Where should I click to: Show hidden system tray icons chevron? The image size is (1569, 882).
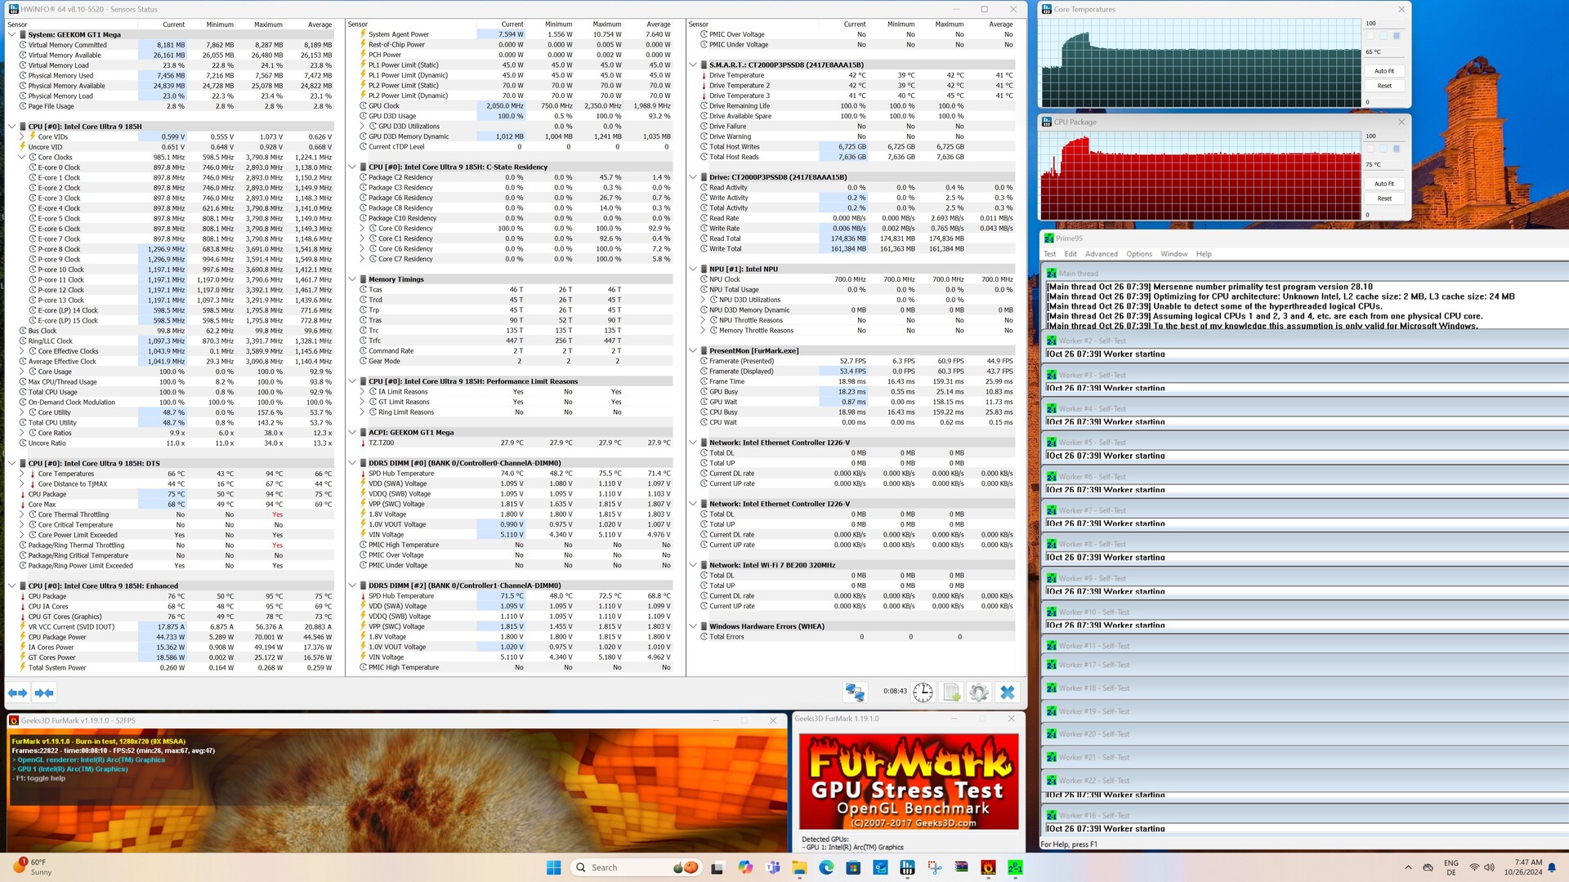[x=1408, y=867]
